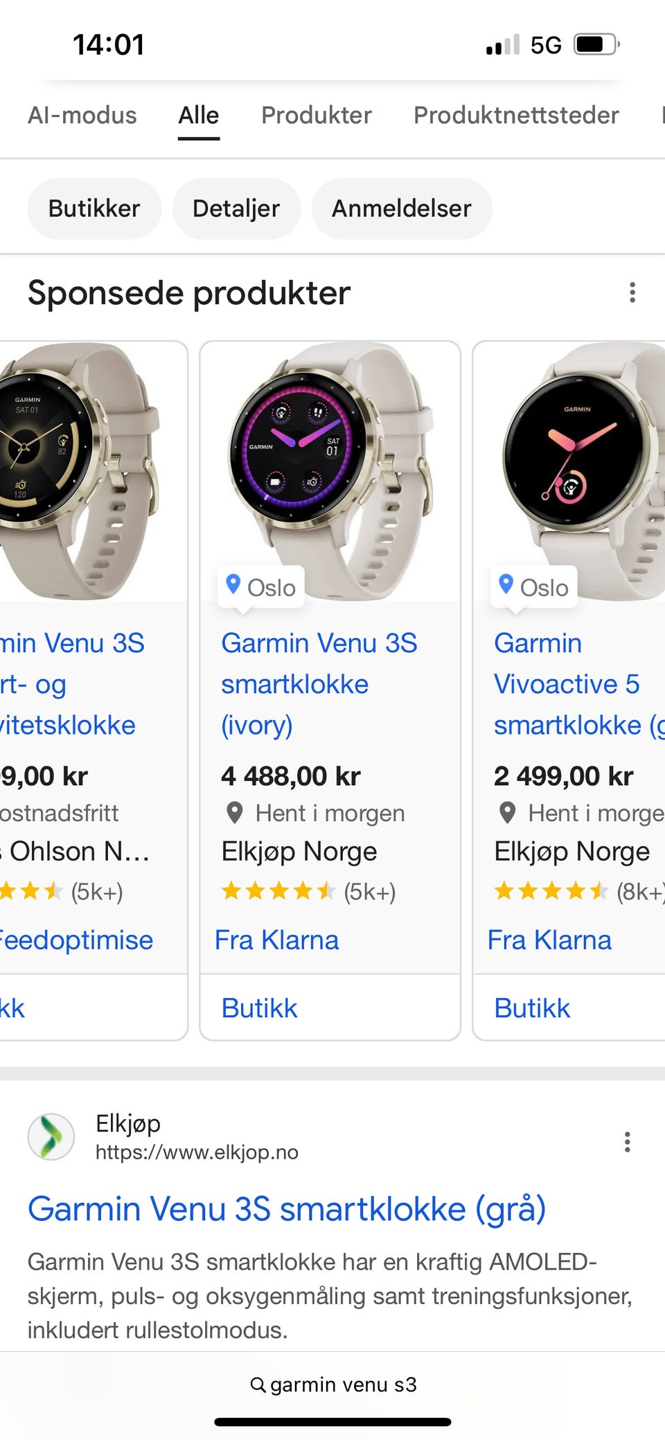
Task: Open the Garmin Venu 3S smartklokke (ivory) link
Action: tap(319, 683)
